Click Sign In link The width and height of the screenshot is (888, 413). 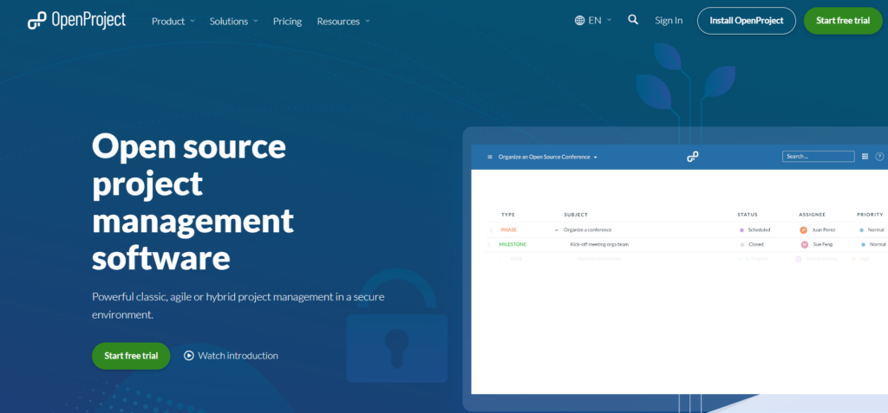669,21
